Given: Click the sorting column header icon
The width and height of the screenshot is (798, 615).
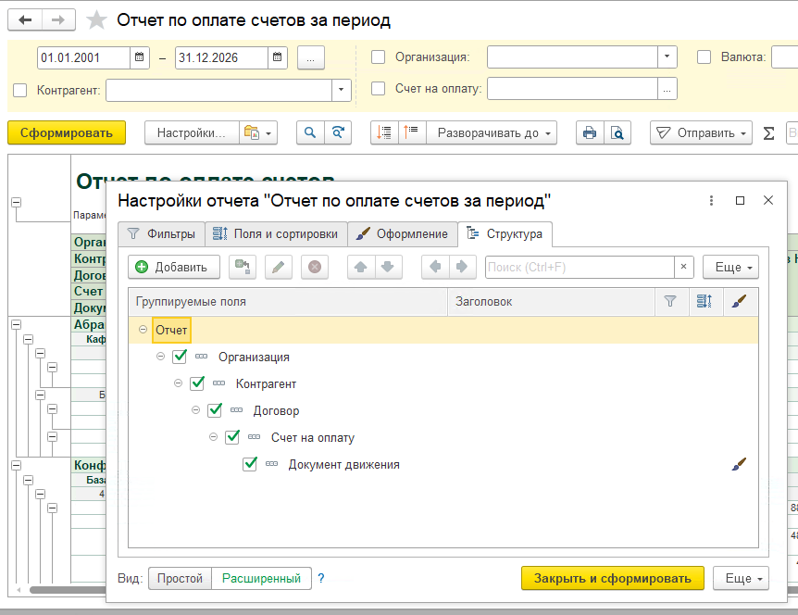Looking at the screenshot, I should [704, 301].
